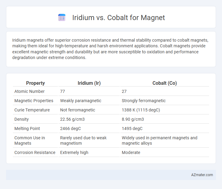Select the 'Weakly paramagnetic' cell
Screen dimensions: 222x189
(x=81, y=101)
